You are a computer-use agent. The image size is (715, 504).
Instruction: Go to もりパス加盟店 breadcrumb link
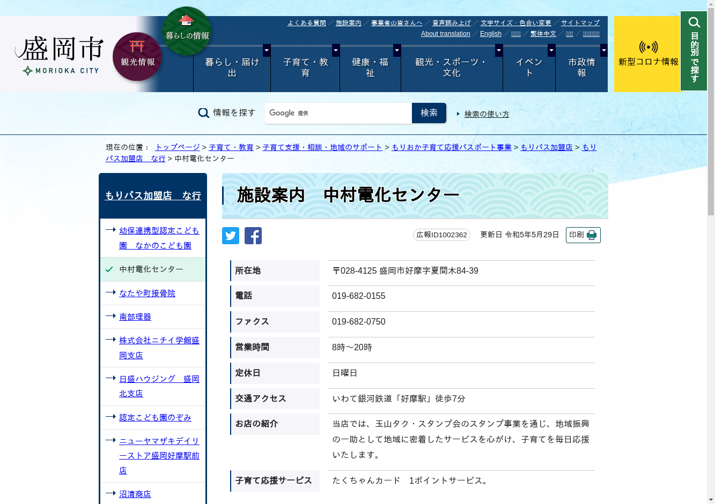(x=547, y=147)
